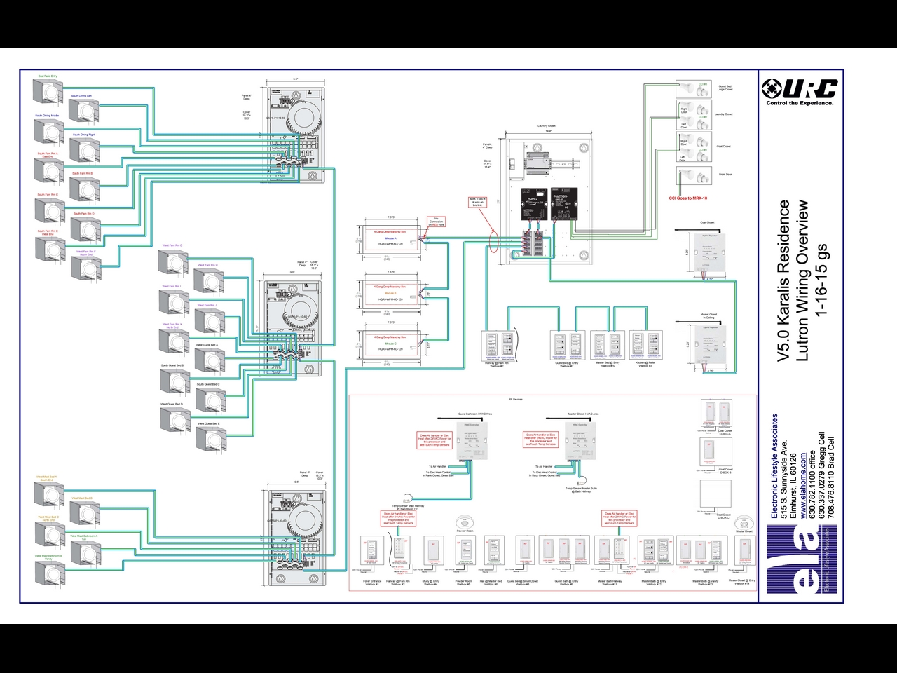This screenshot has width=897, height=673.
Task: Click the 'South Fam Rm A East End' label
Action: 48,155
